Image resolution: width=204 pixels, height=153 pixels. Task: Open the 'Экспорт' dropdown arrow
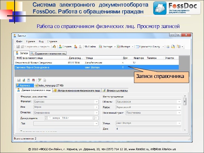(x=115, y=47)
